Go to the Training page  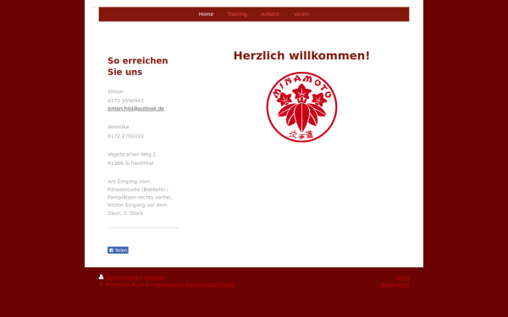pos(237,14)
